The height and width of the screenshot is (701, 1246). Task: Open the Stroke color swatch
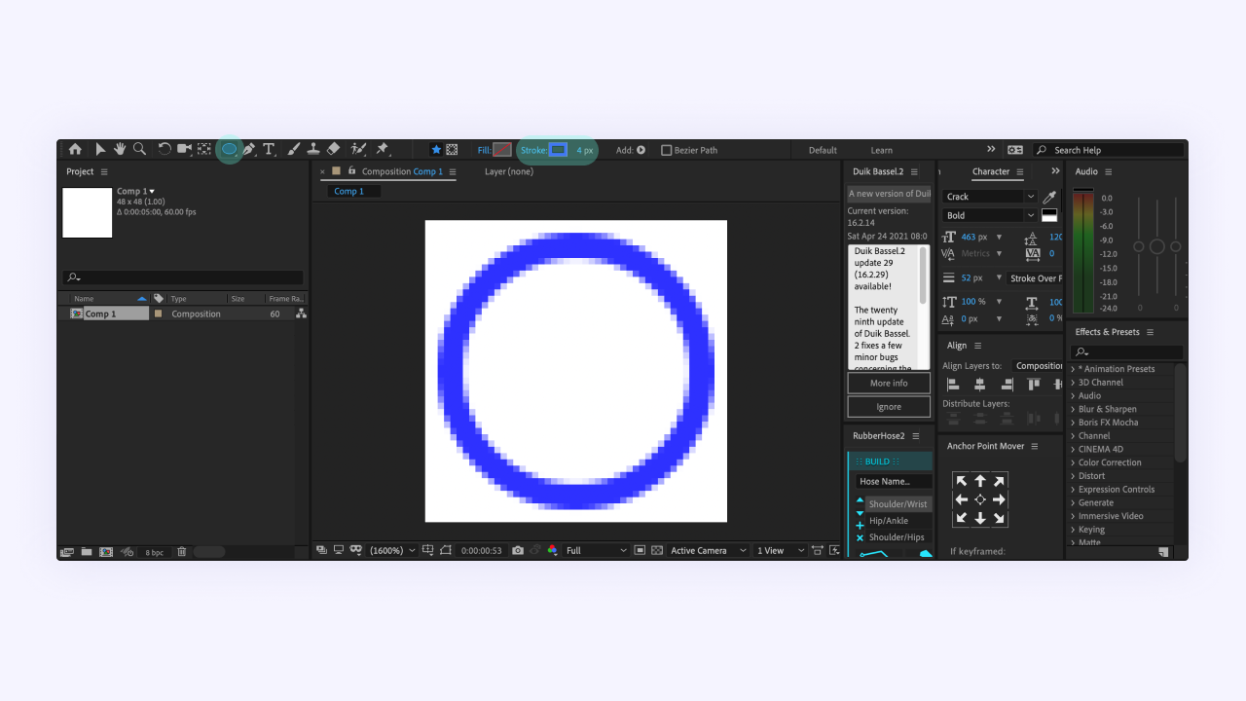pos(557,150)
